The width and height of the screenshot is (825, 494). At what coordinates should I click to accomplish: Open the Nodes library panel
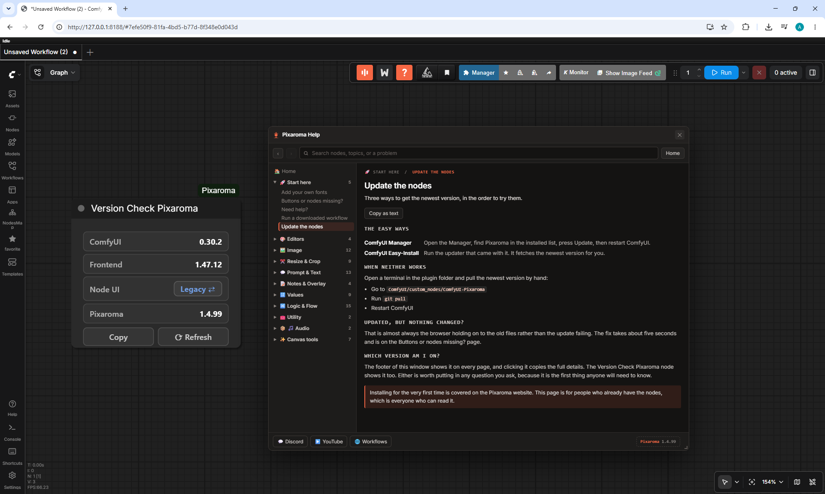tap(12, 122)
